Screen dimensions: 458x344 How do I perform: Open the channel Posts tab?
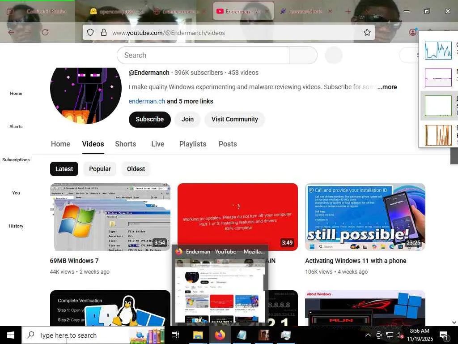228,144
